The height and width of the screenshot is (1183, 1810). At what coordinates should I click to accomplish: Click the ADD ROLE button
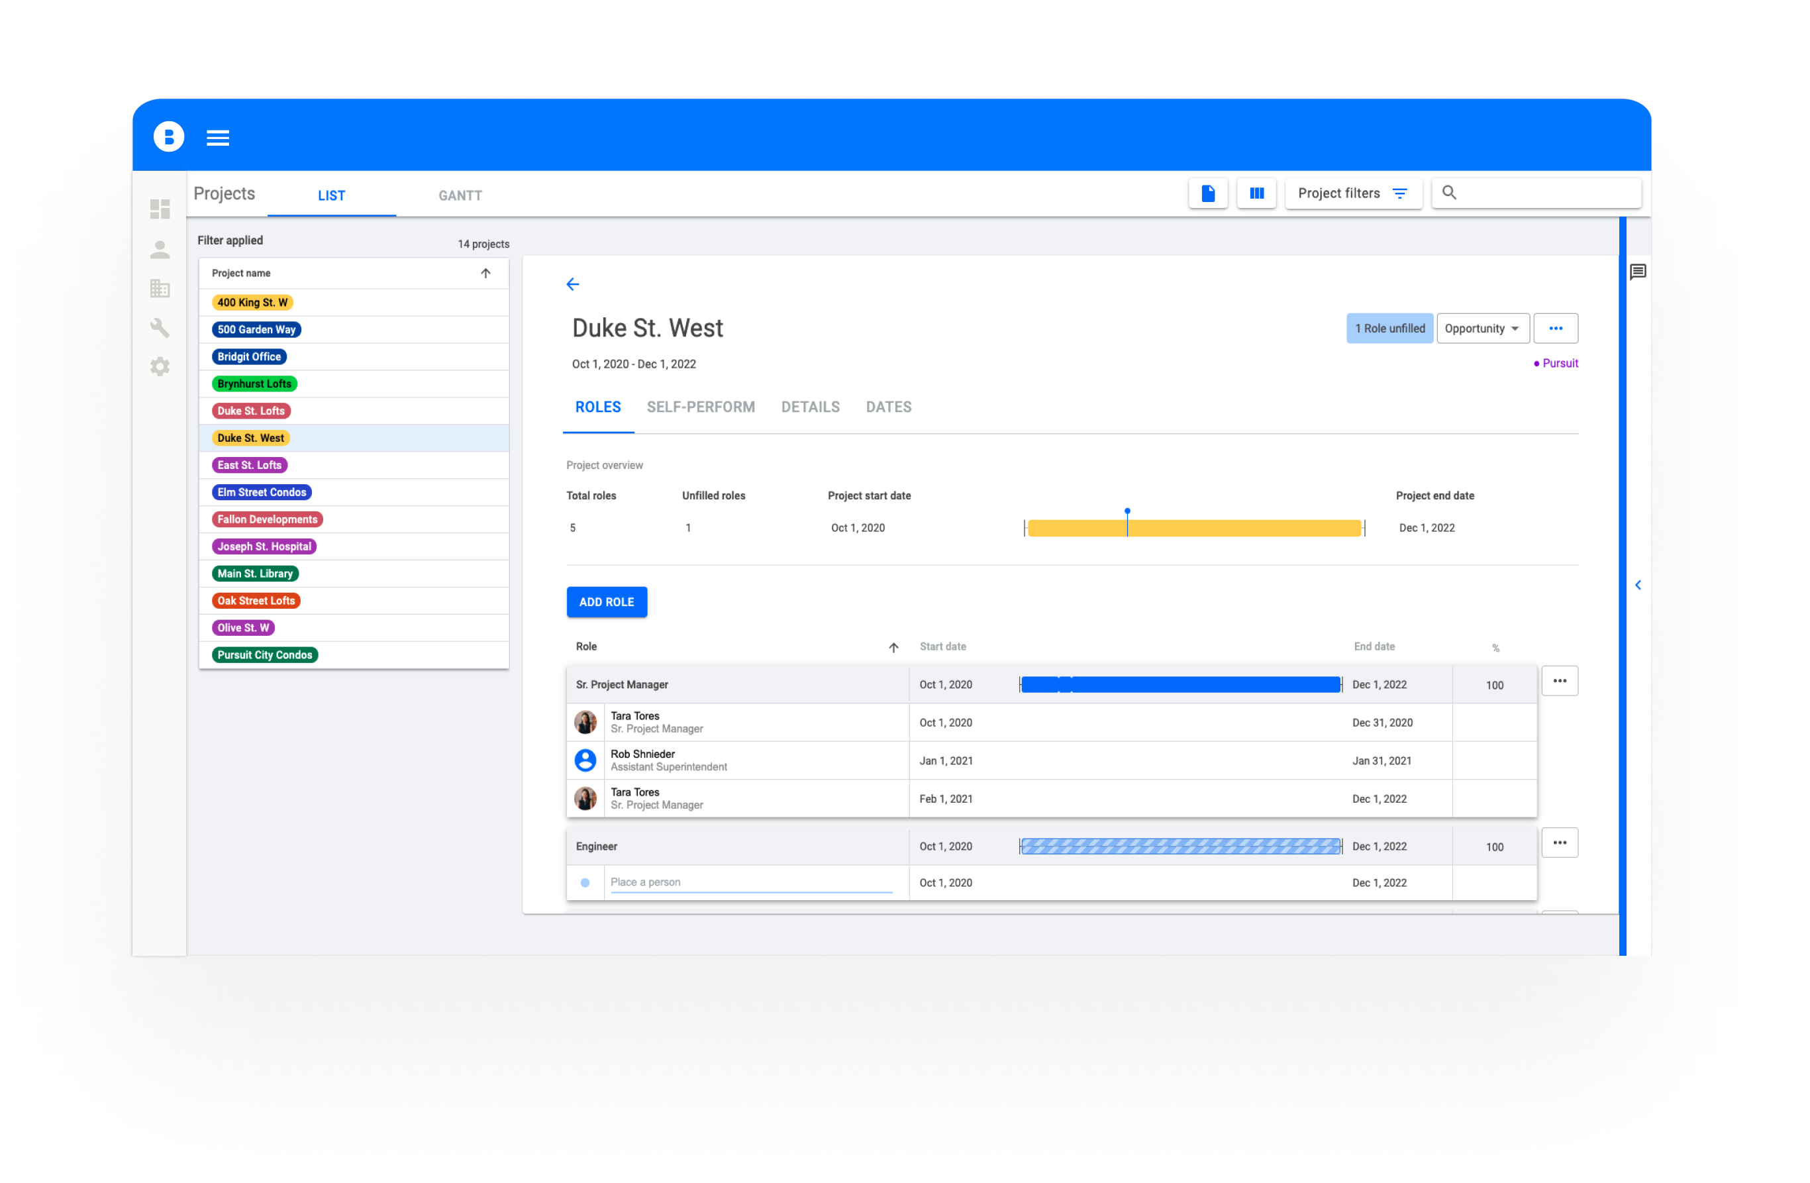[606, 602]
